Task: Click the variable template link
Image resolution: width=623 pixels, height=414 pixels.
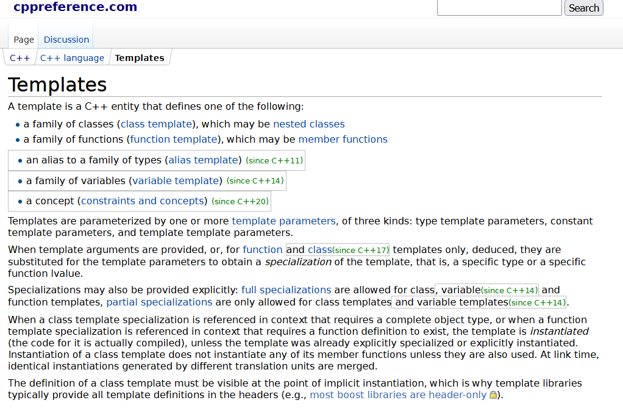Action: 176,180
